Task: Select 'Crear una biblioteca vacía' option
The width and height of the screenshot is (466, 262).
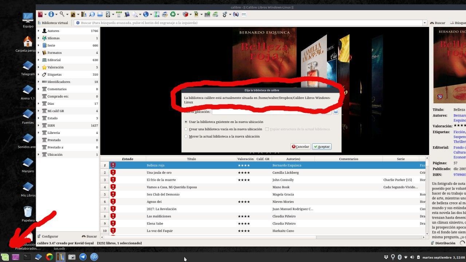Action: point(223,129)
